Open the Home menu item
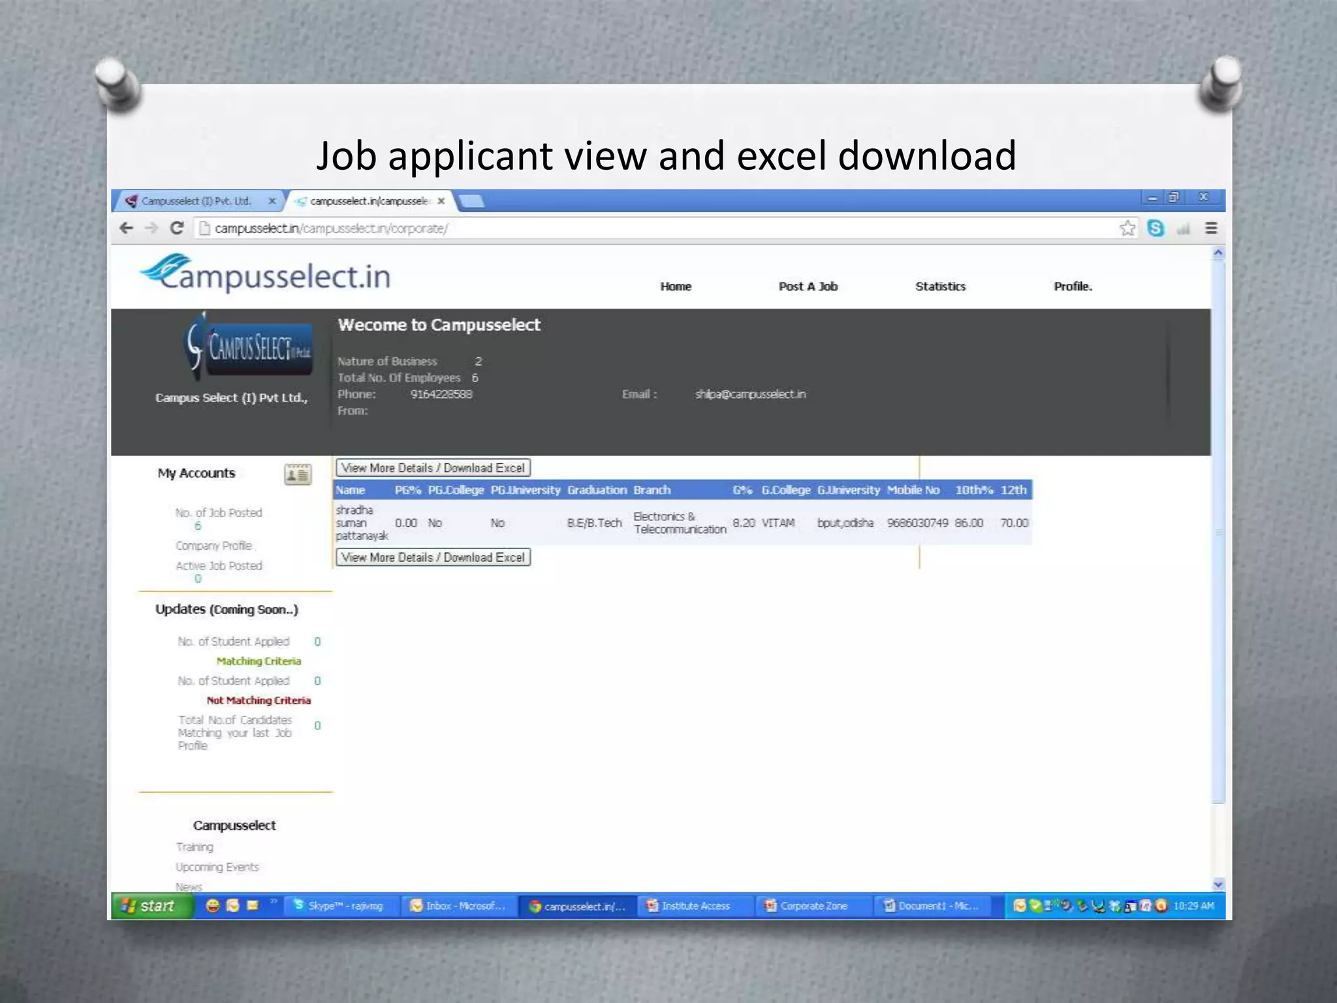 pyautogui.click(x=676, y=286)
